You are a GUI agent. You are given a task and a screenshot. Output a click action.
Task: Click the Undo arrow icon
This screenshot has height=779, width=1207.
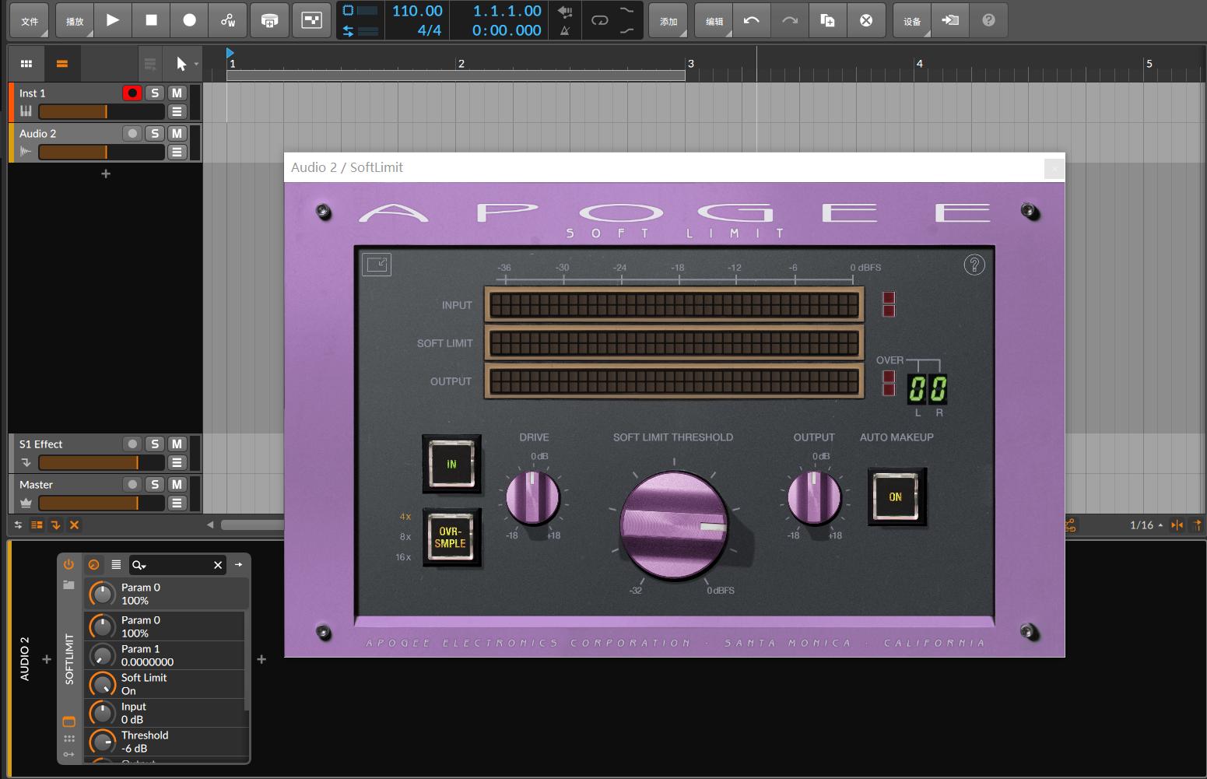click(751, 20)
